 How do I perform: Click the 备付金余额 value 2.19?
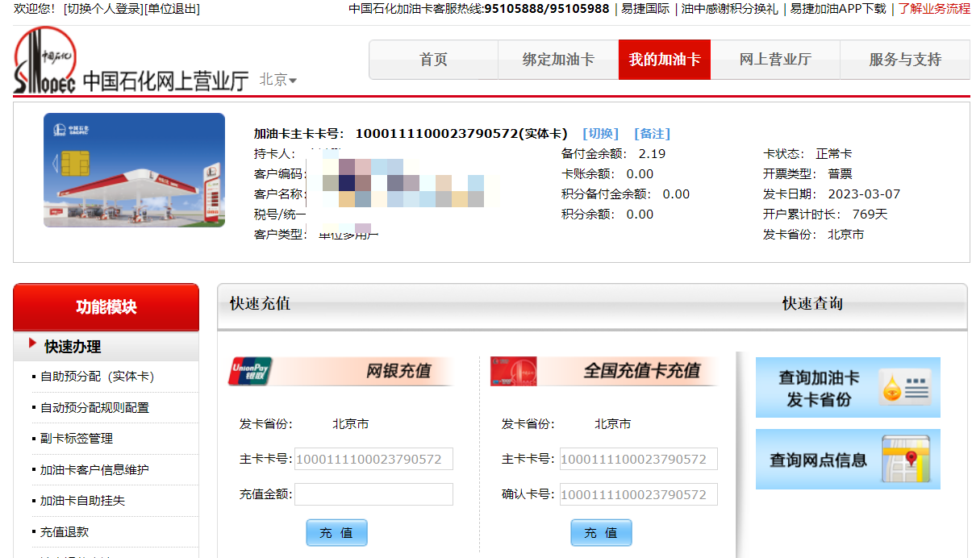[x=652, y=154]
